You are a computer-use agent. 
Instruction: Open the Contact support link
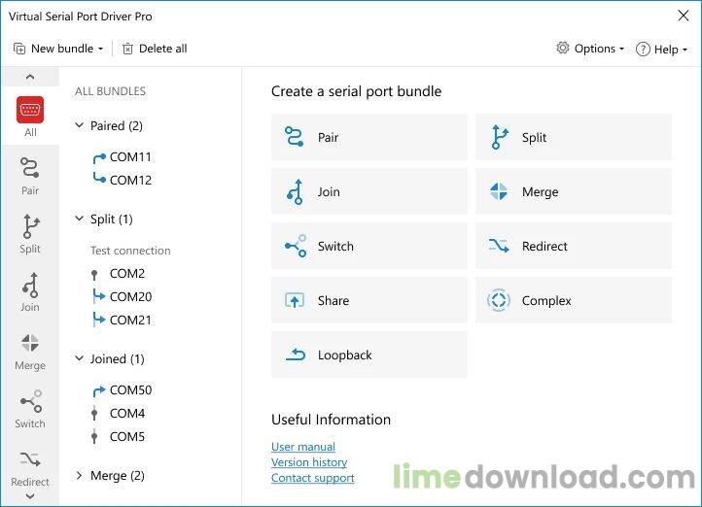click(312, 478)
